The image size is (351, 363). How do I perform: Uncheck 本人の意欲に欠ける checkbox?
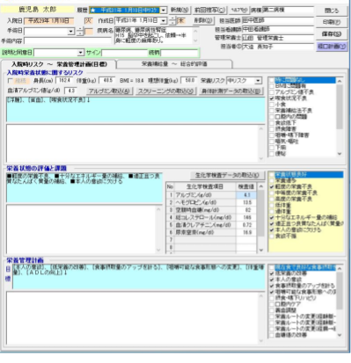pyautogui.click(x=272, y=230)
